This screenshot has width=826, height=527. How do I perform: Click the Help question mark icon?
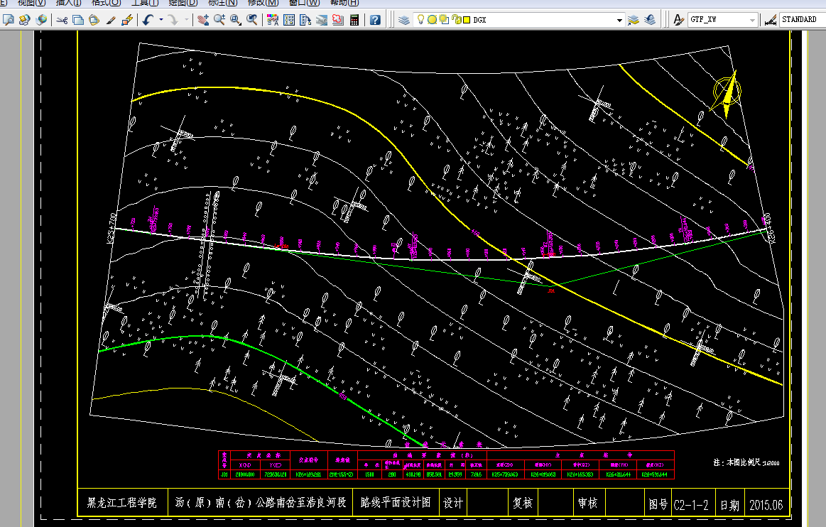(x=374, y=20)
